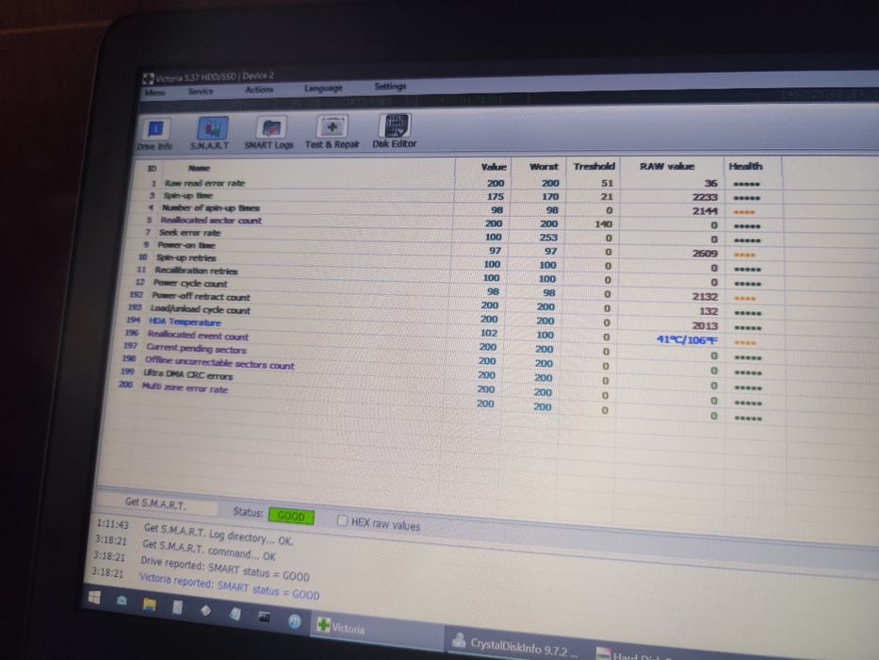This screenshot has width=879, height=660.
Task: Open the Service menu
Action: [201, 91]
